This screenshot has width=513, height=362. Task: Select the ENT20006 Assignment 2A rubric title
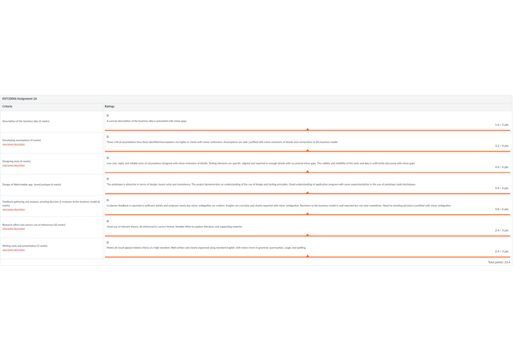(20, 99)
